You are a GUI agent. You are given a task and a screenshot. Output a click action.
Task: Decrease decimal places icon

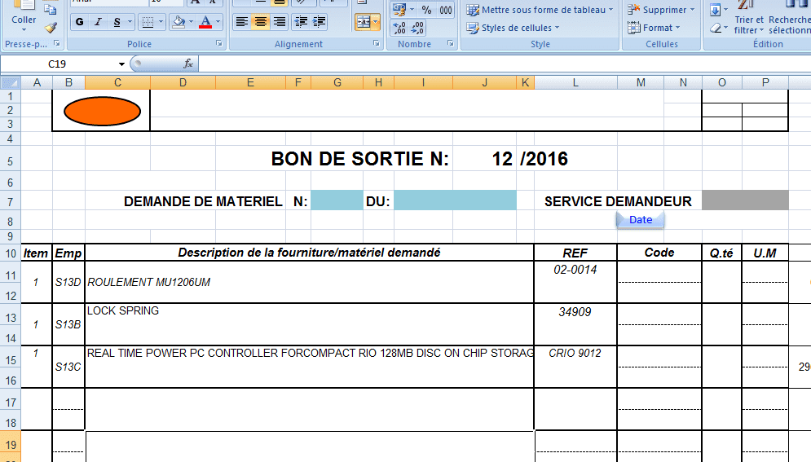pos(417,28)
